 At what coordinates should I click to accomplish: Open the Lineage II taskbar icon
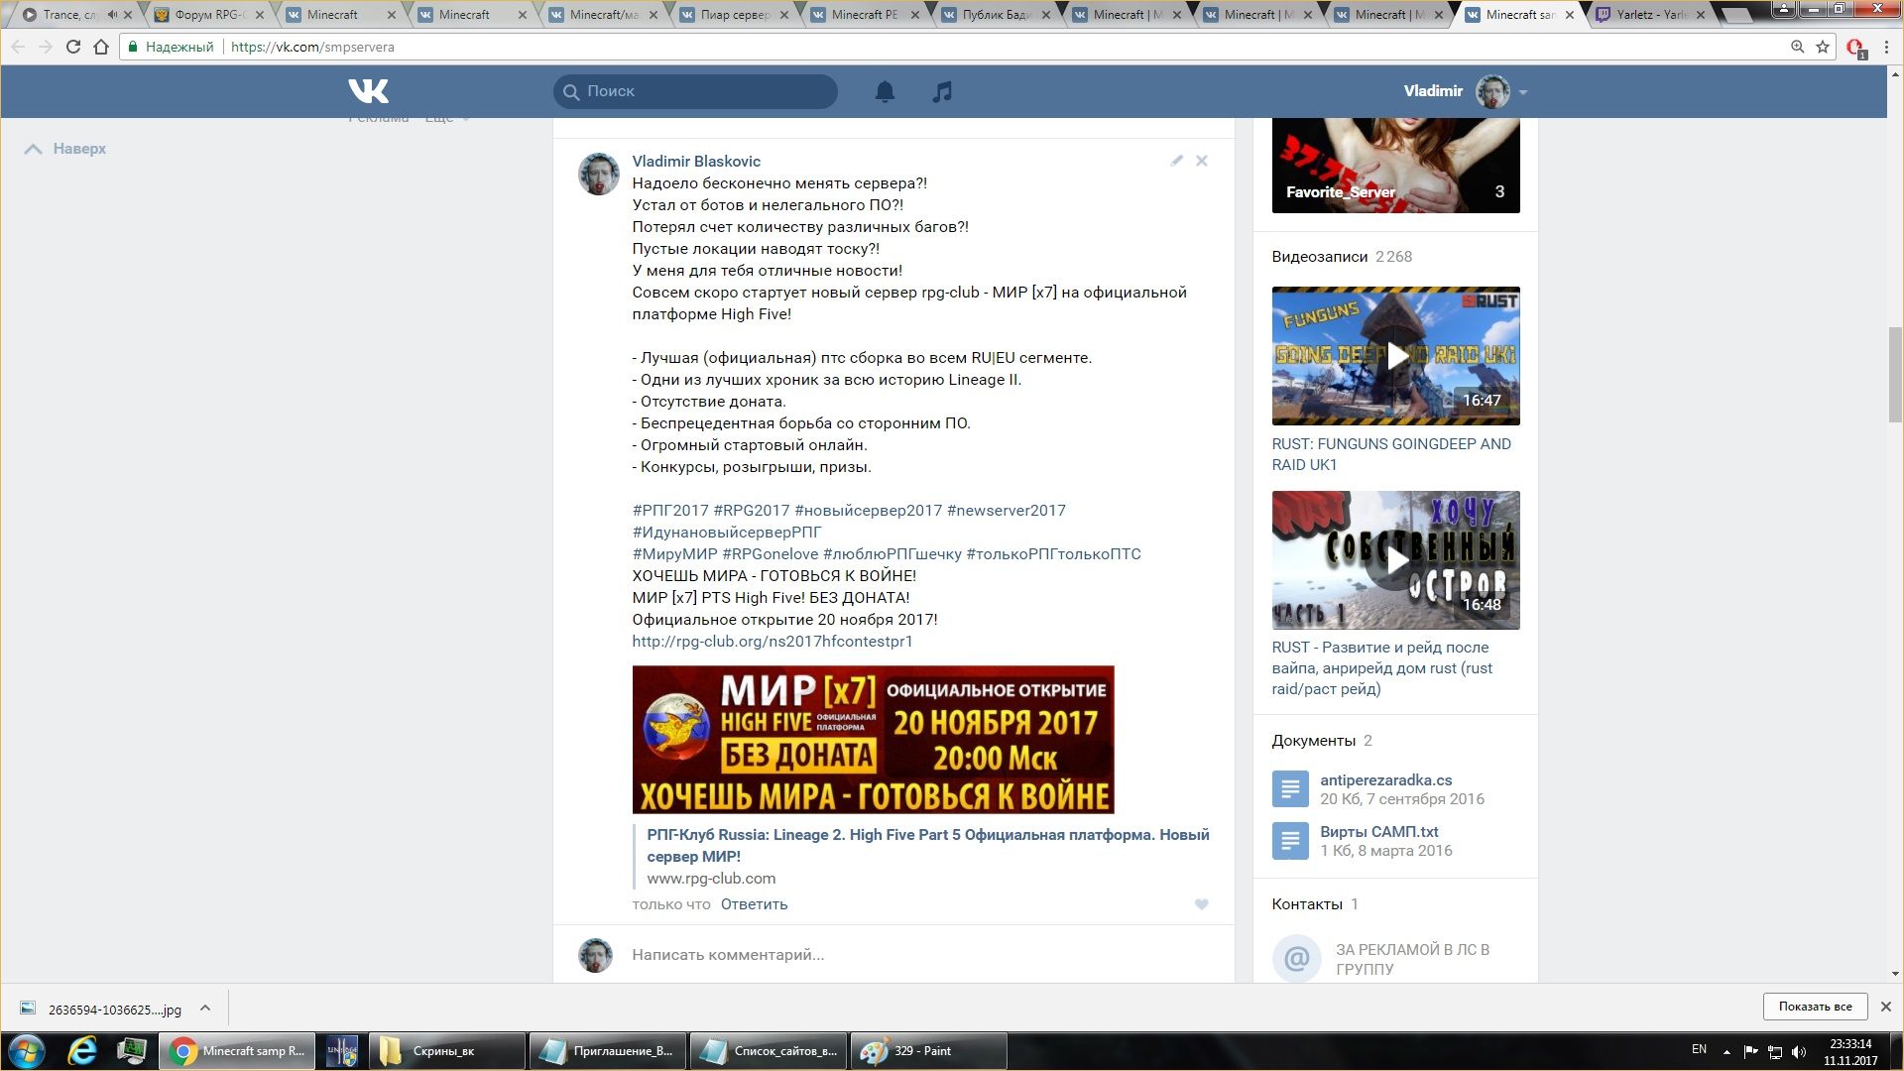[342, 1051]
